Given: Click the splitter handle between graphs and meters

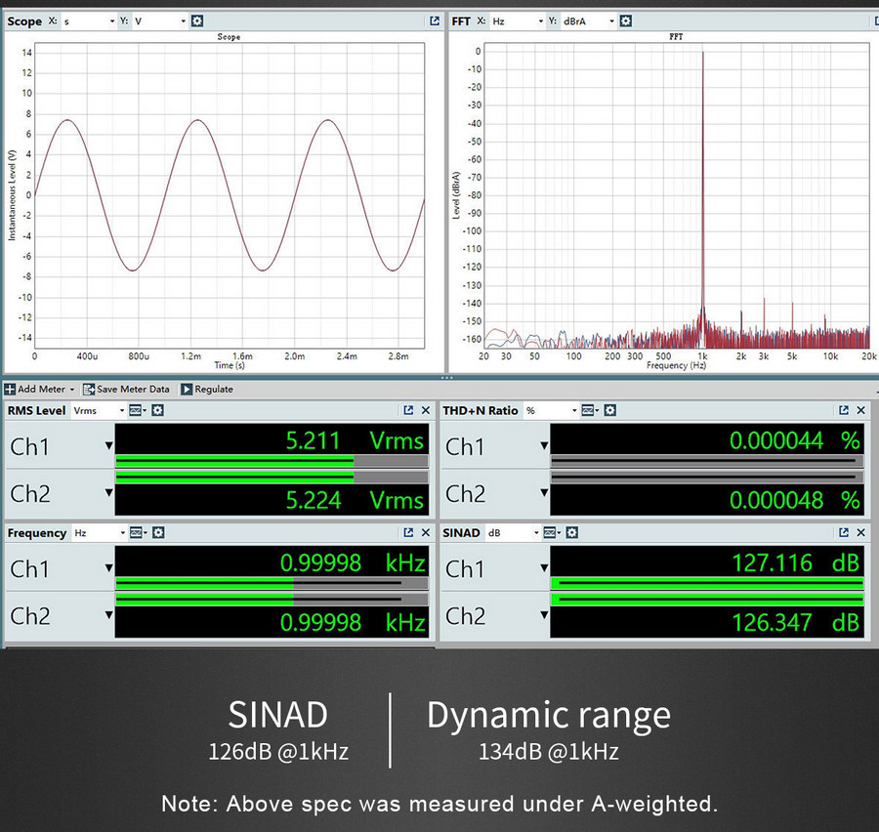Looking at the screenshot, I should tap(446, 377).
